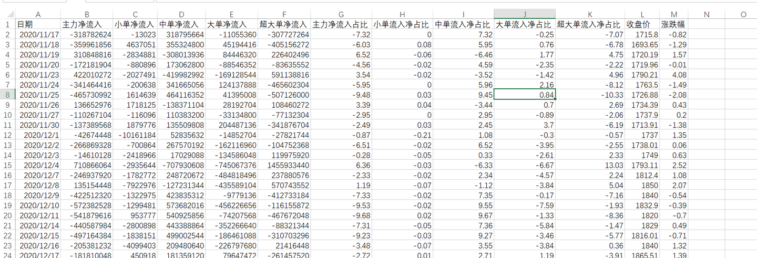Click cell containing -318782624
The height and width of the screenshot is (258, 757).
[x=87, y=34]
